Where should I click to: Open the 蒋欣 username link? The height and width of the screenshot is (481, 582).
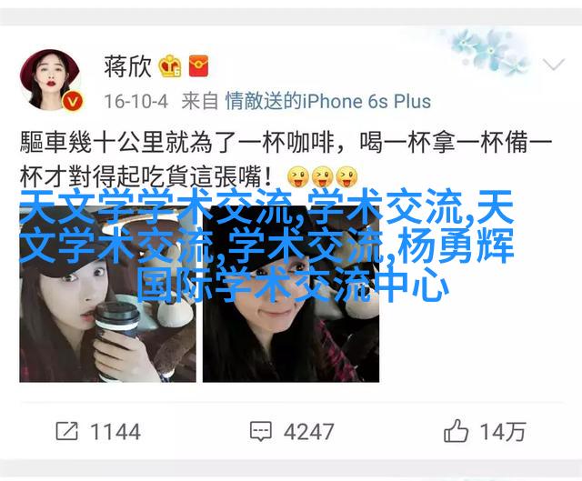tap(127, 66)
